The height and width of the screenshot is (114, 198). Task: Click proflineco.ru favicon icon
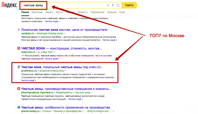coord(19,67)
